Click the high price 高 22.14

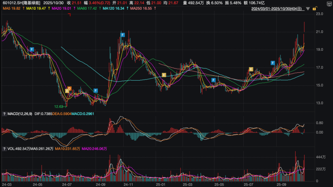[137, 3]
